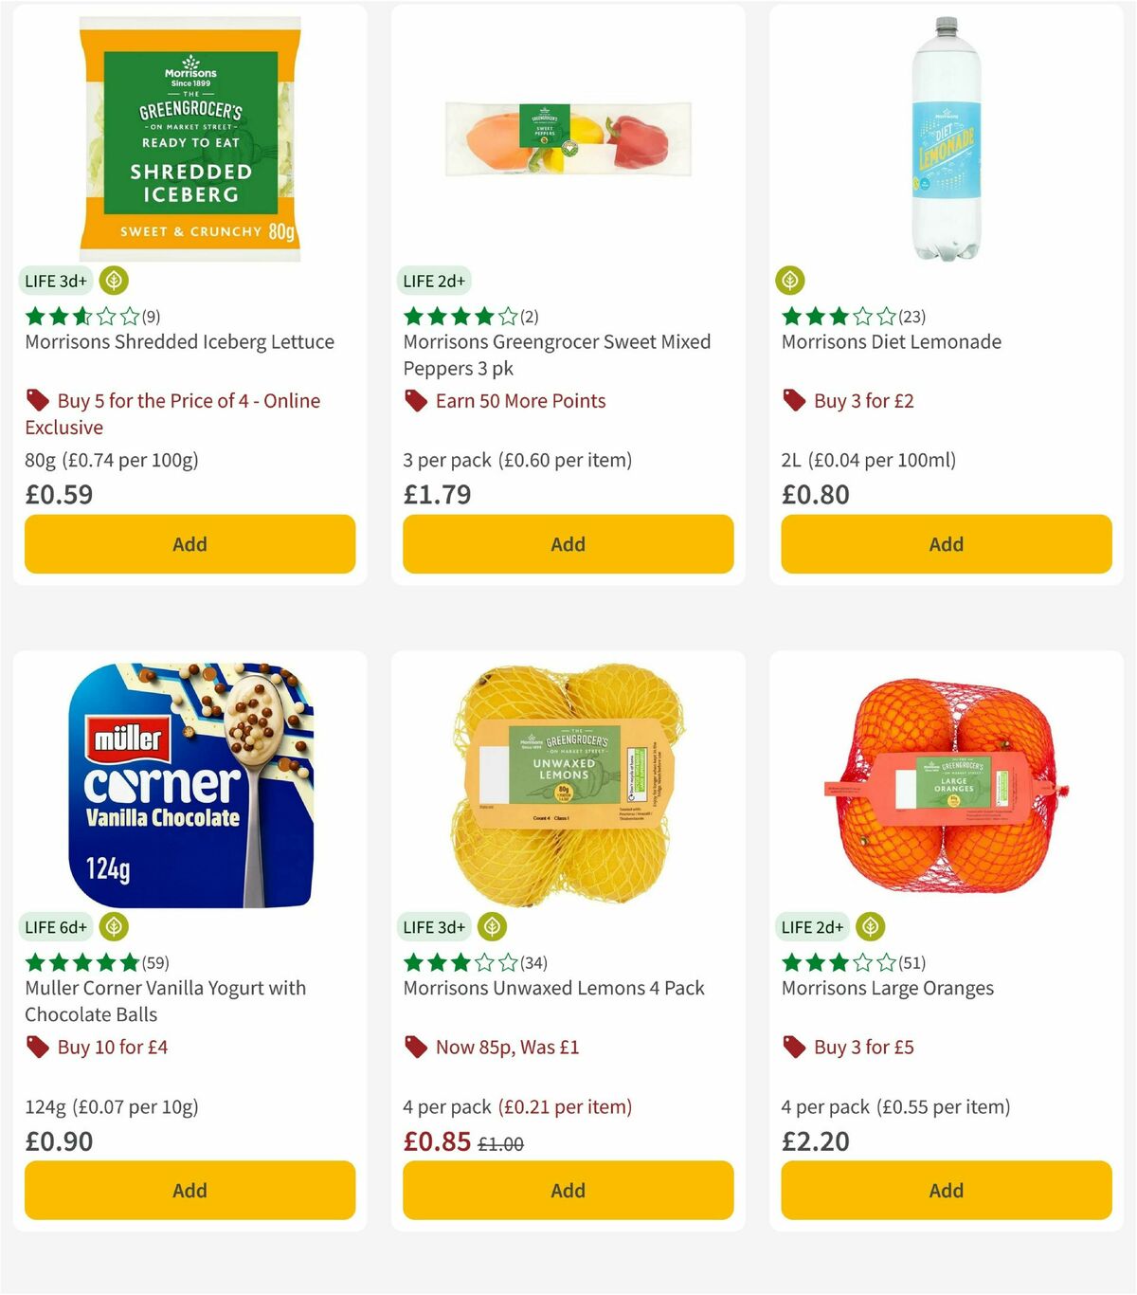View the 34 reviews for Unwaxed Lemons

(534, 960)
